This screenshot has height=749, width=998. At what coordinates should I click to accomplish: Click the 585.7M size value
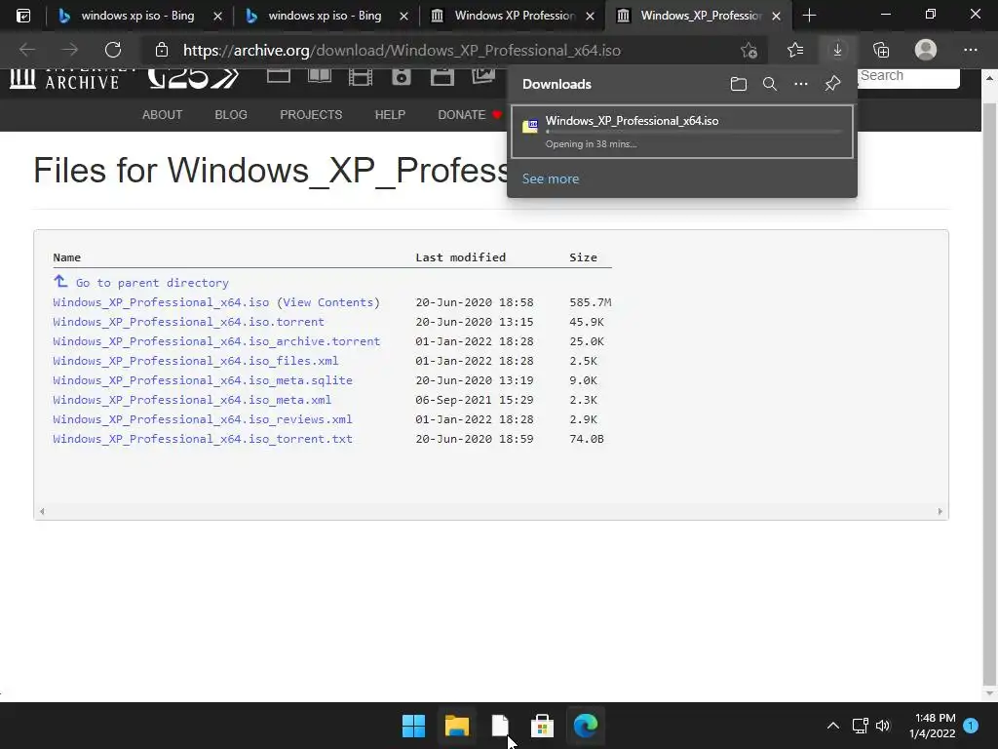coord(590,302)
